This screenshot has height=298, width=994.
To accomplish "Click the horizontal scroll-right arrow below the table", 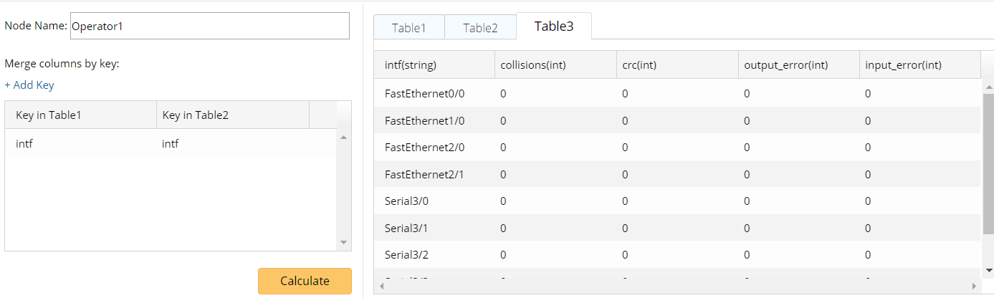I will coord(973,286).
